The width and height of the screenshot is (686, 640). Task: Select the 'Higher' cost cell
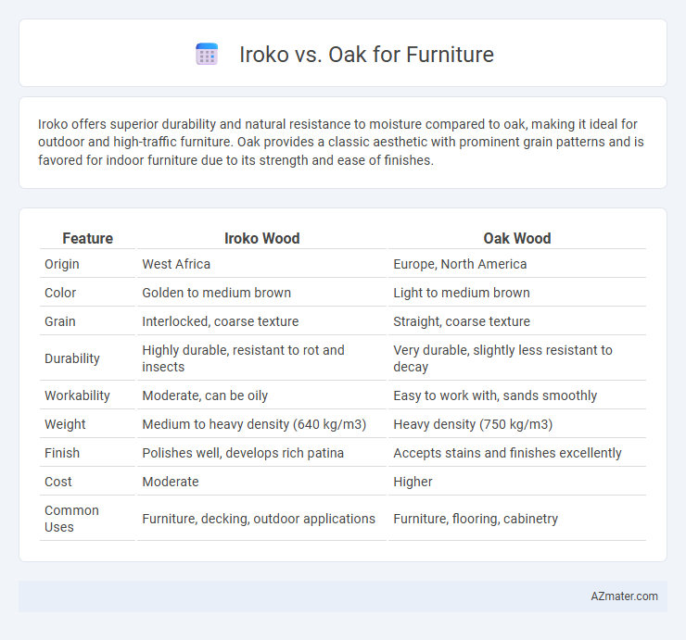413,482
